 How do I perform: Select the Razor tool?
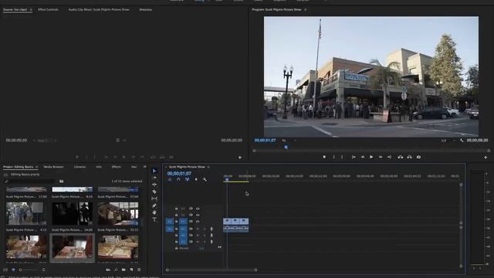click(154, 192)
